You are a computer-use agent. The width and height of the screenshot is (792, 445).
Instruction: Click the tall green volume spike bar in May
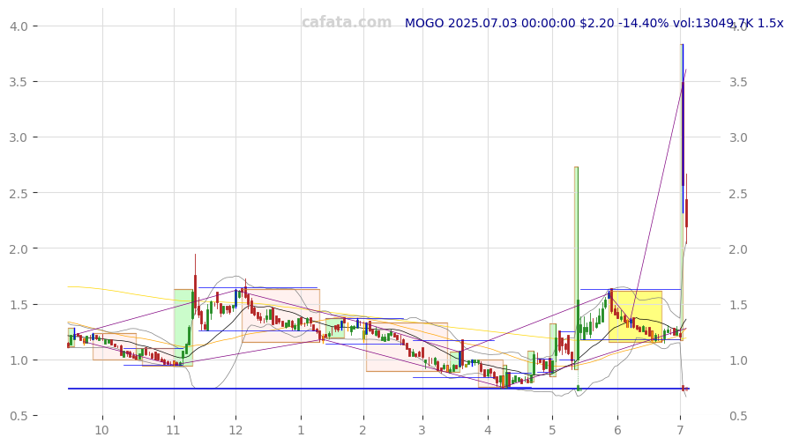click(576, 267)
